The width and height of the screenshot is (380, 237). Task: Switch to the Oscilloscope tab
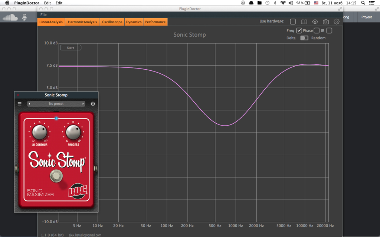click(112, 22)
